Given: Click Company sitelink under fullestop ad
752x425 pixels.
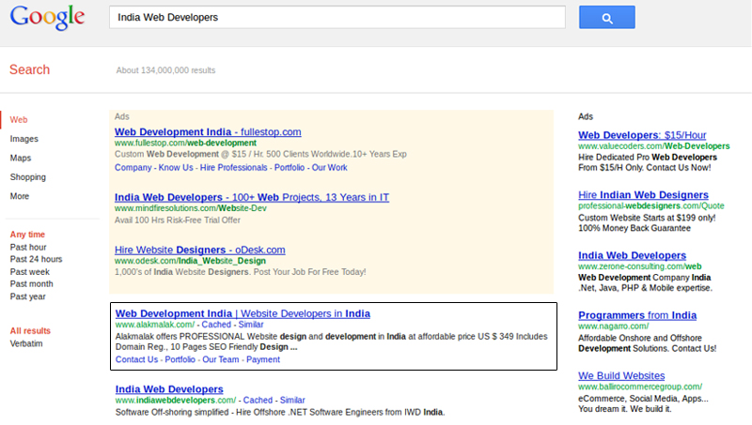Looking at the screenshot, I should coord(133,168).
